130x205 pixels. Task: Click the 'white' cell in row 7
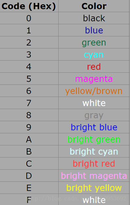pos(94,103)
